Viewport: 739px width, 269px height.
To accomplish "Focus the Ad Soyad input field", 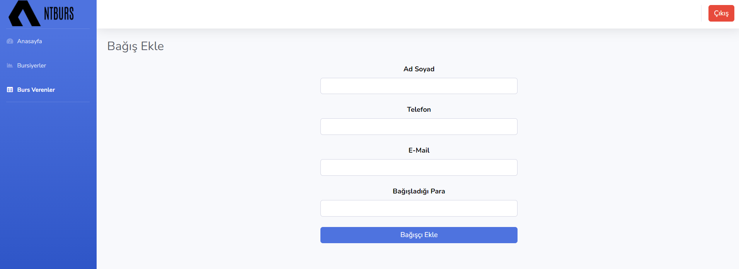I will [x=419, y=86].
